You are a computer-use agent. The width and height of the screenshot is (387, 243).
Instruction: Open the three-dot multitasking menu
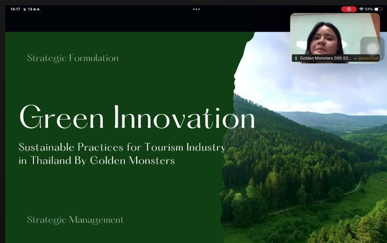[196, 9]
